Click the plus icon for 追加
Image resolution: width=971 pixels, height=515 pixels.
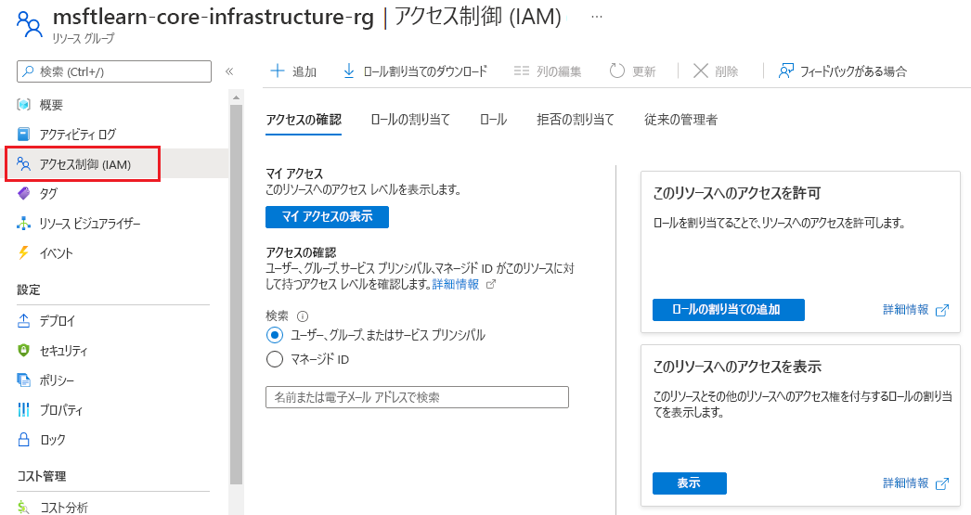point(278,71)
